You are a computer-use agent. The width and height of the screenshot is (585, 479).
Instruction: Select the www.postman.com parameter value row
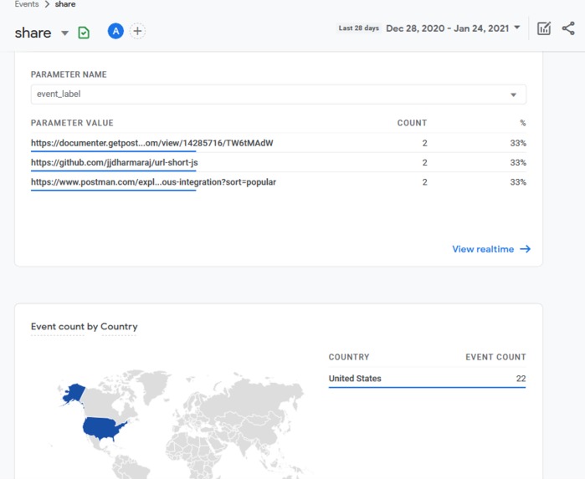coord(279,182)
